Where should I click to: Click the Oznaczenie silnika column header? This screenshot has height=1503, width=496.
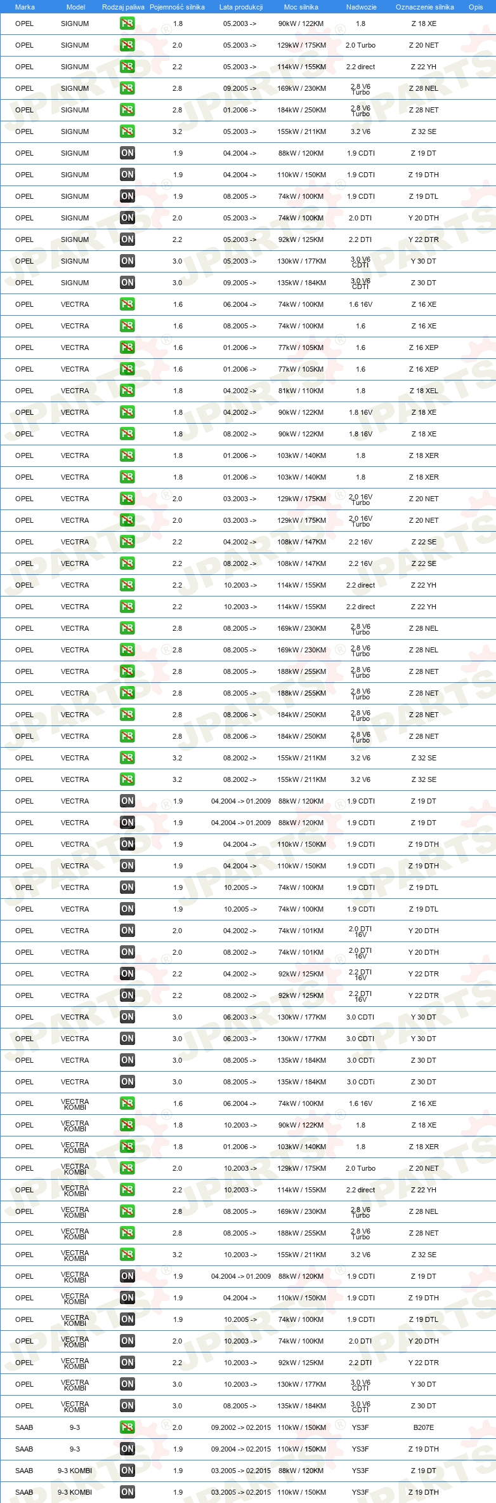pos(424,7)
